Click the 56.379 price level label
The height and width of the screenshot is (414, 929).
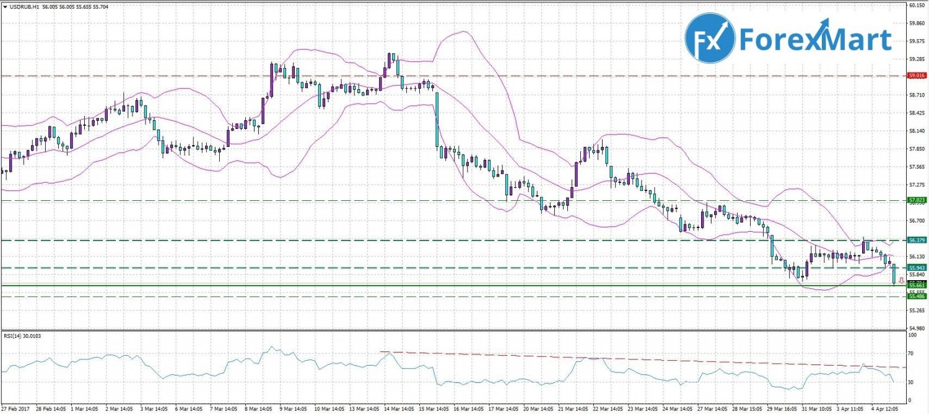[916, 240]
